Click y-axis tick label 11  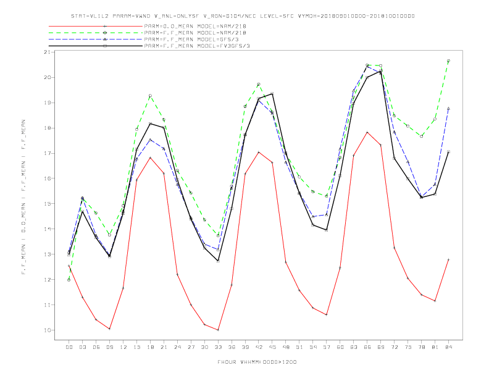(47, 304)
